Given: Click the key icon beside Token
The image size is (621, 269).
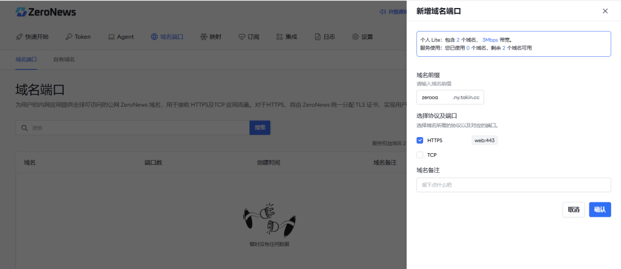Looking at the screenshot, I should 69,37.
